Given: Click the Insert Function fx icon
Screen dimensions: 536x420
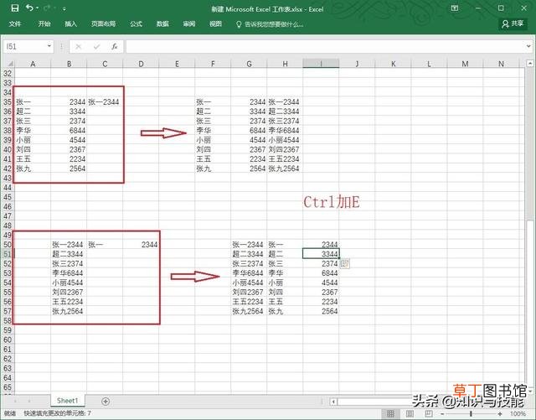Looking at the screenshot, I should [x=115, y=47].
